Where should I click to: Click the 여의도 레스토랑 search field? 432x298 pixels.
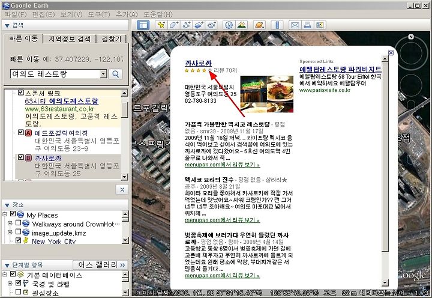(x=55, y=74)
